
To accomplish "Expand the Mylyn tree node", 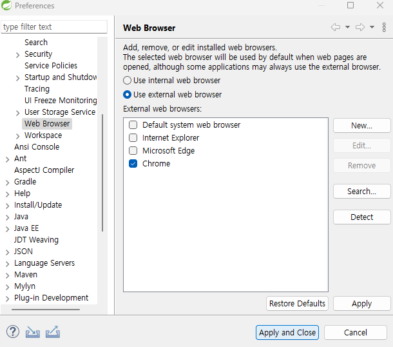I will 7,287.
